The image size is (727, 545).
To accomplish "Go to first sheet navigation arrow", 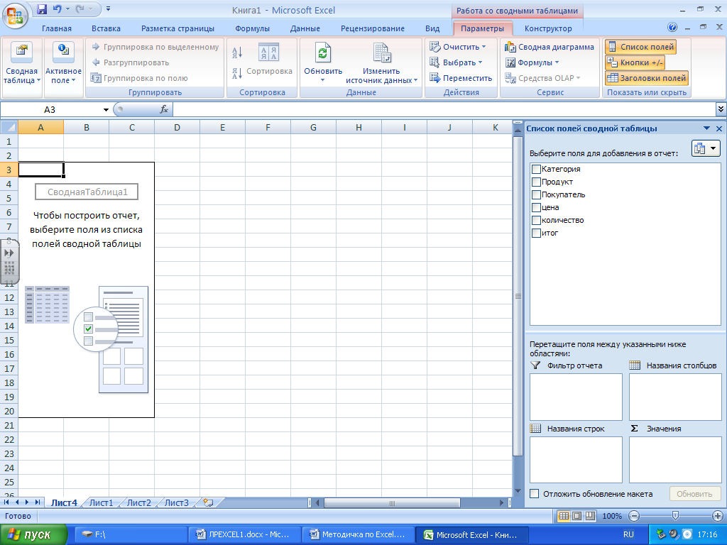I will [6, 502].
